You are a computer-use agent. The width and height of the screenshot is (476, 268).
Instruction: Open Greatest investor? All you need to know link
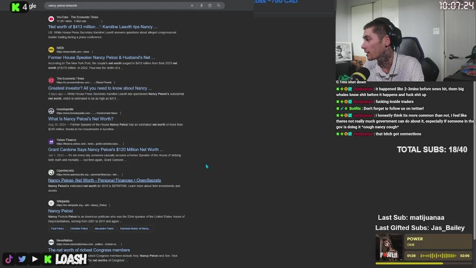click(x=100, y=88)
